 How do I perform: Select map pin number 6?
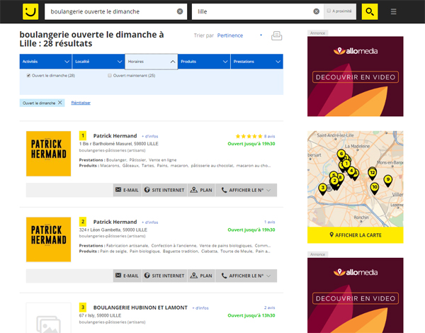click(x=341, y=154)
